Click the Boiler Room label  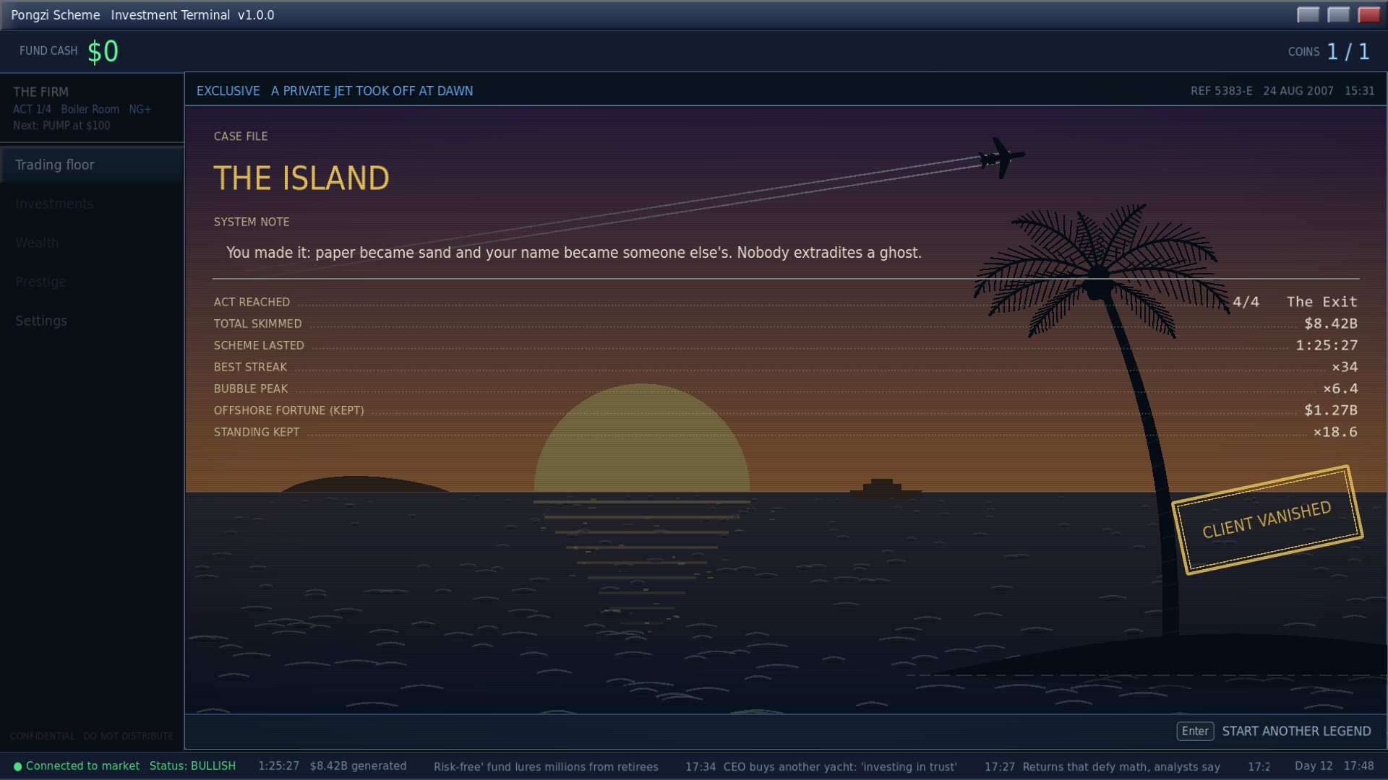click(90, 109)
